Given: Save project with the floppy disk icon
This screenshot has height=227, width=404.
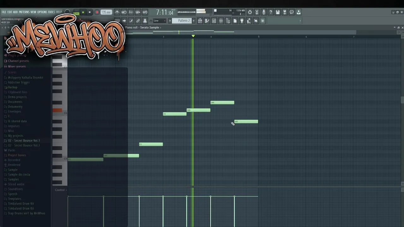Looking at the screenshot, I should [278, 12].
